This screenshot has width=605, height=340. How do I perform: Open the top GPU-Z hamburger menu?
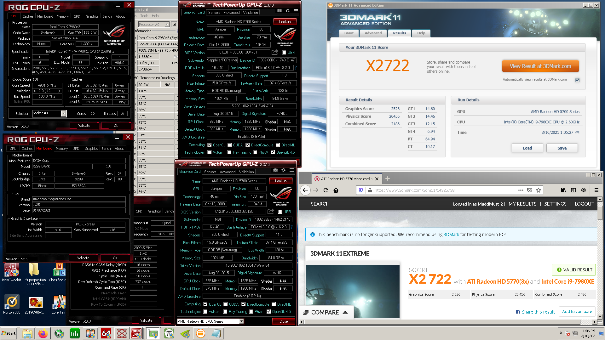(296, 11)
